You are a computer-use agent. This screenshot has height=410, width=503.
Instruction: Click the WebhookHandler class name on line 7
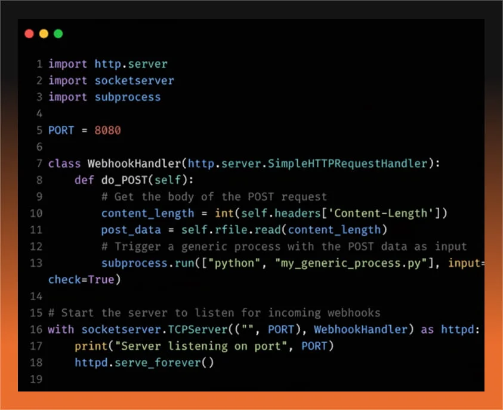coord(134,164)
